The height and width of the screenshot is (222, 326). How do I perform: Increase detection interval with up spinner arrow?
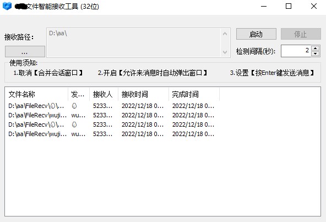click(x=316, y=48)
